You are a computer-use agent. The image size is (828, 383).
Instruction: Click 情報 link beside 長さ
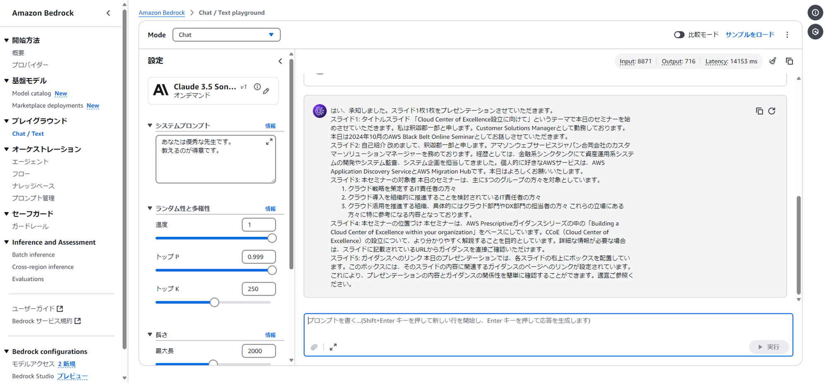point(270,335)
